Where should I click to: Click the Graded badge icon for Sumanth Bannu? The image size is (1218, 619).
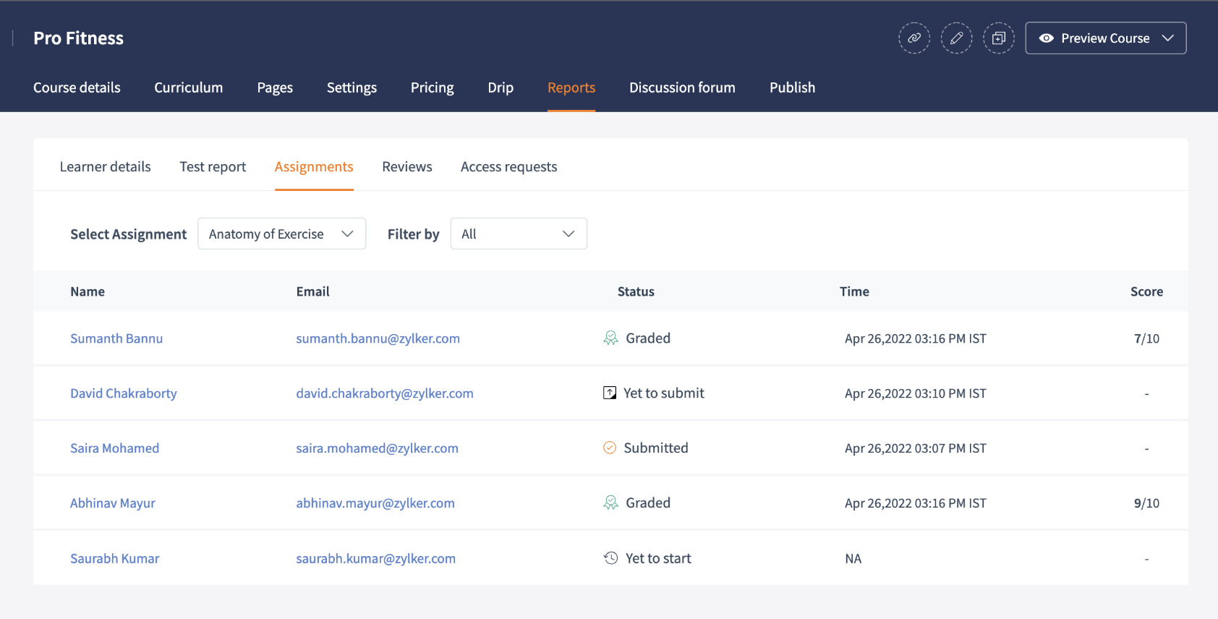click(610, 338)
